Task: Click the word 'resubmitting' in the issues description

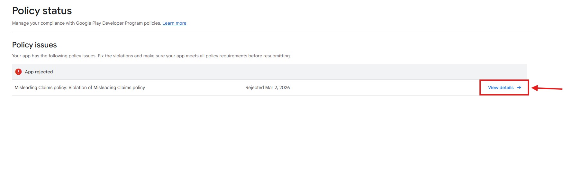Action: (x=277, y=56)
